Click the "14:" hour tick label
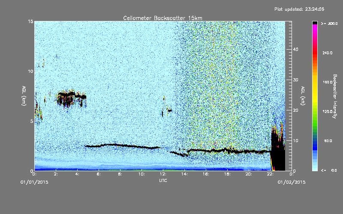The image size is (343, 214). [184, 174]
